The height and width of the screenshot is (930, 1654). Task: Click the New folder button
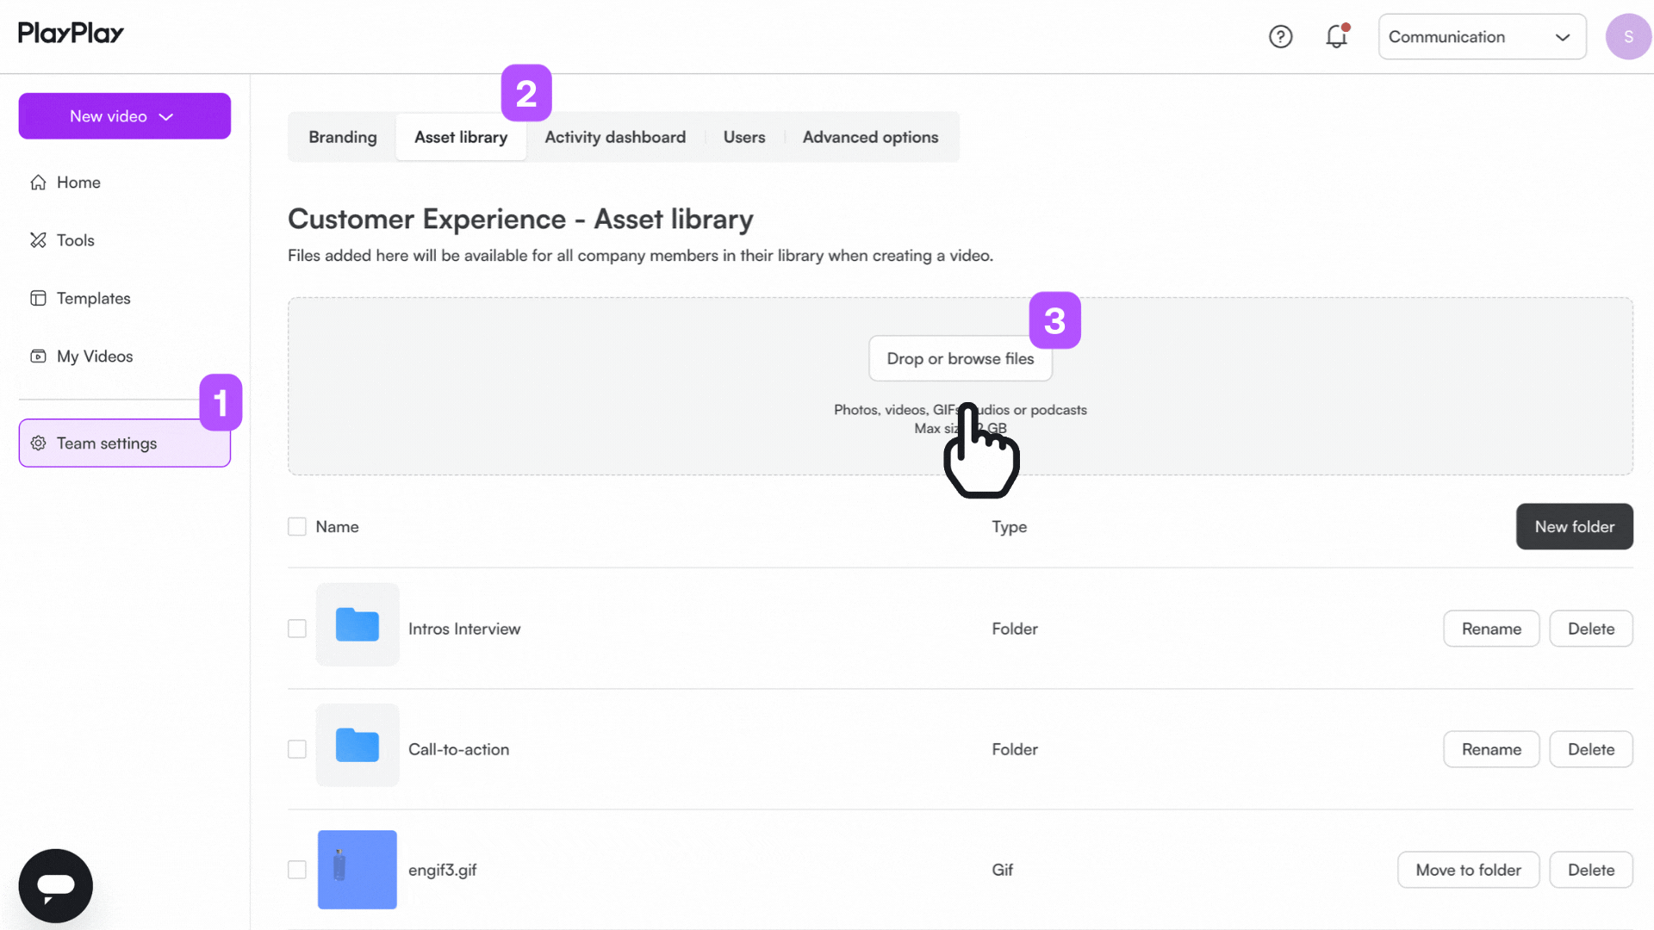pyautogui.click(x=1574, y=527)
